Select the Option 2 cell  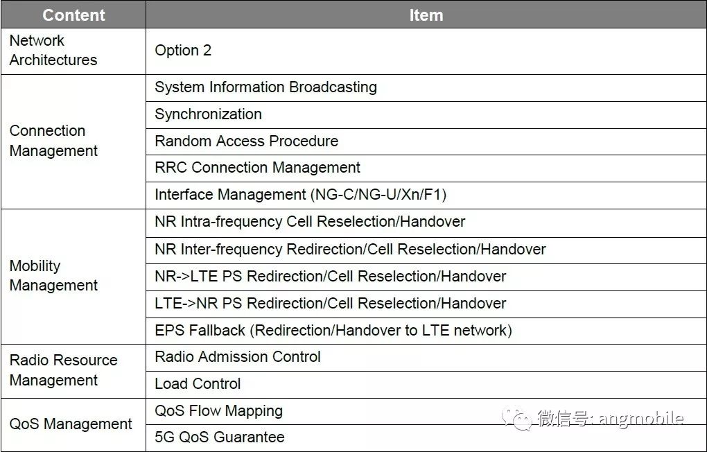(426, 51)
